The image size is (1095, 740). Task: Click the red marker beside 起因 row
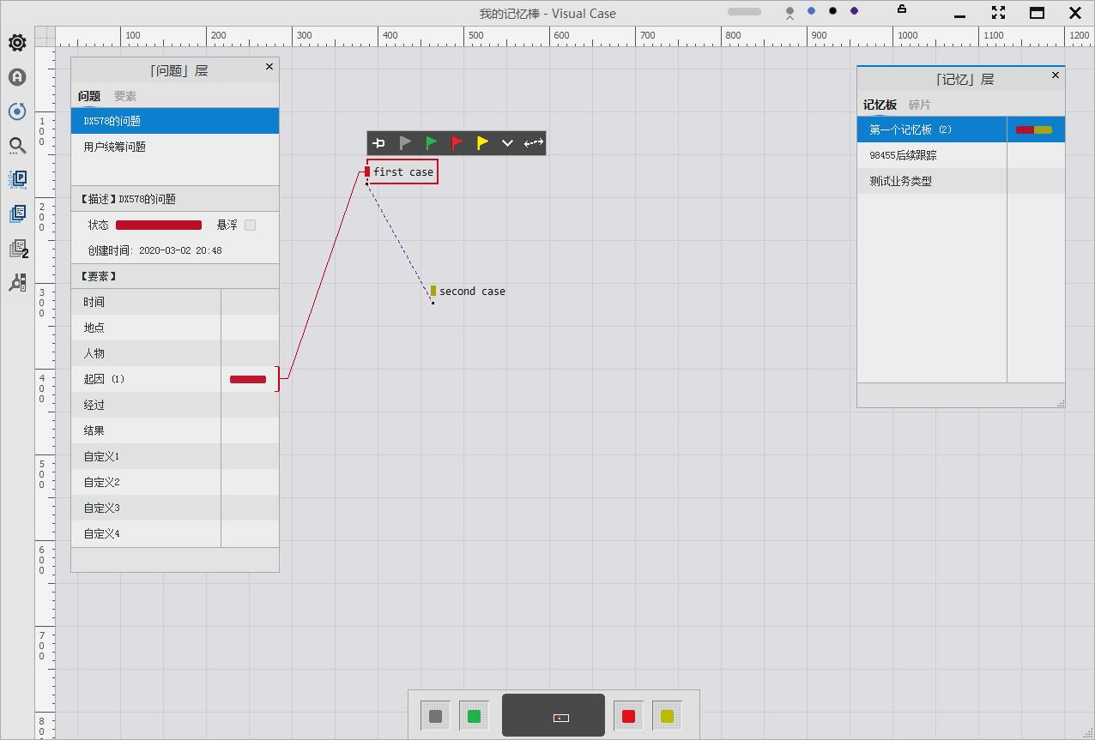point(248,379)
